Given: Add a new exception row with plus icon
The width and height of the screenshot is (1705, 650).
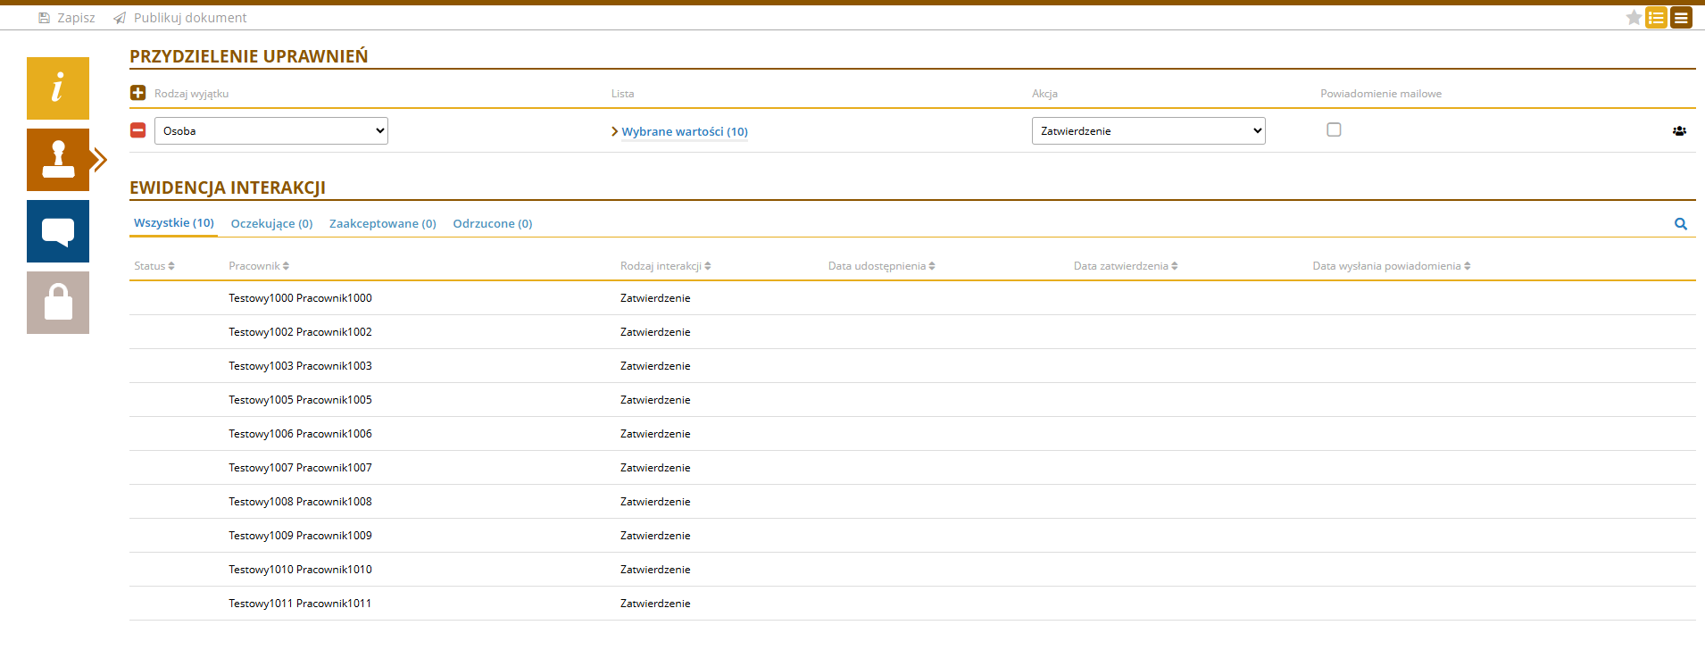Looking at the screenshot, I should pyautogui.click(x=138, y=93).
